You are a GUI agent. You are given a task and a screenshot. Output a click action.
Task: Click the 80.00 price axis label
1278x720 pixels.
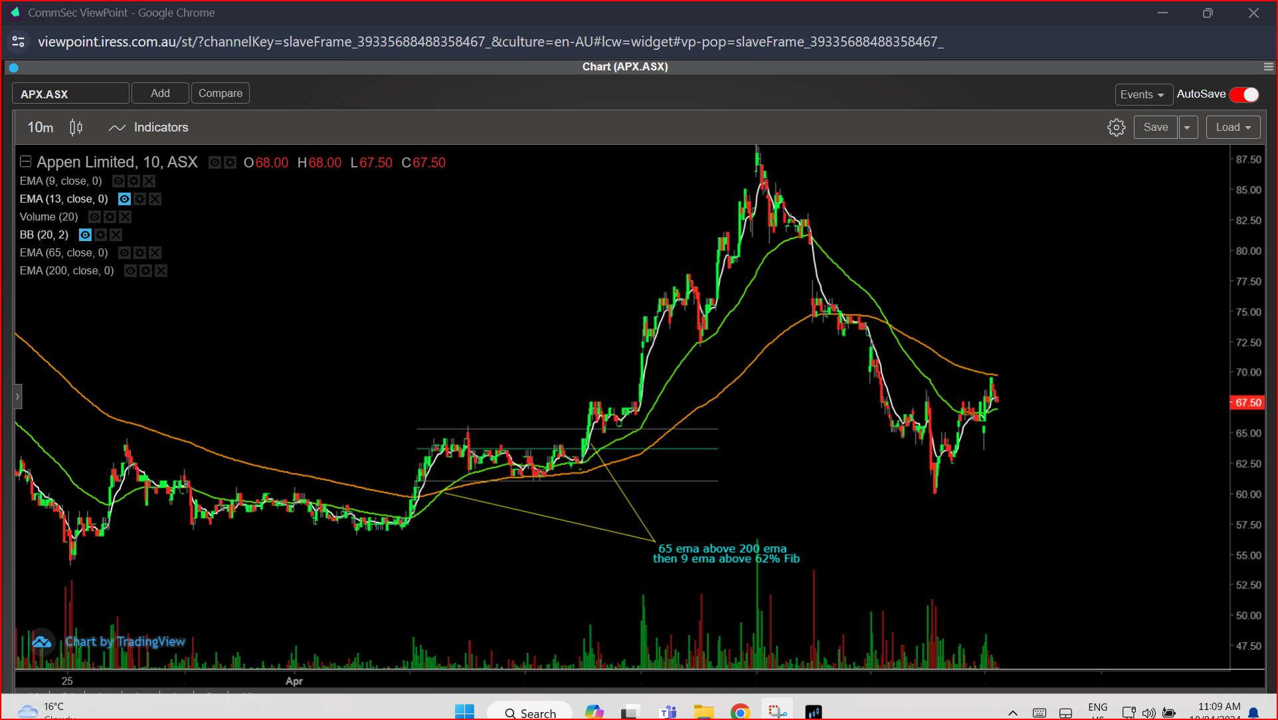(x=1248, y=250)
